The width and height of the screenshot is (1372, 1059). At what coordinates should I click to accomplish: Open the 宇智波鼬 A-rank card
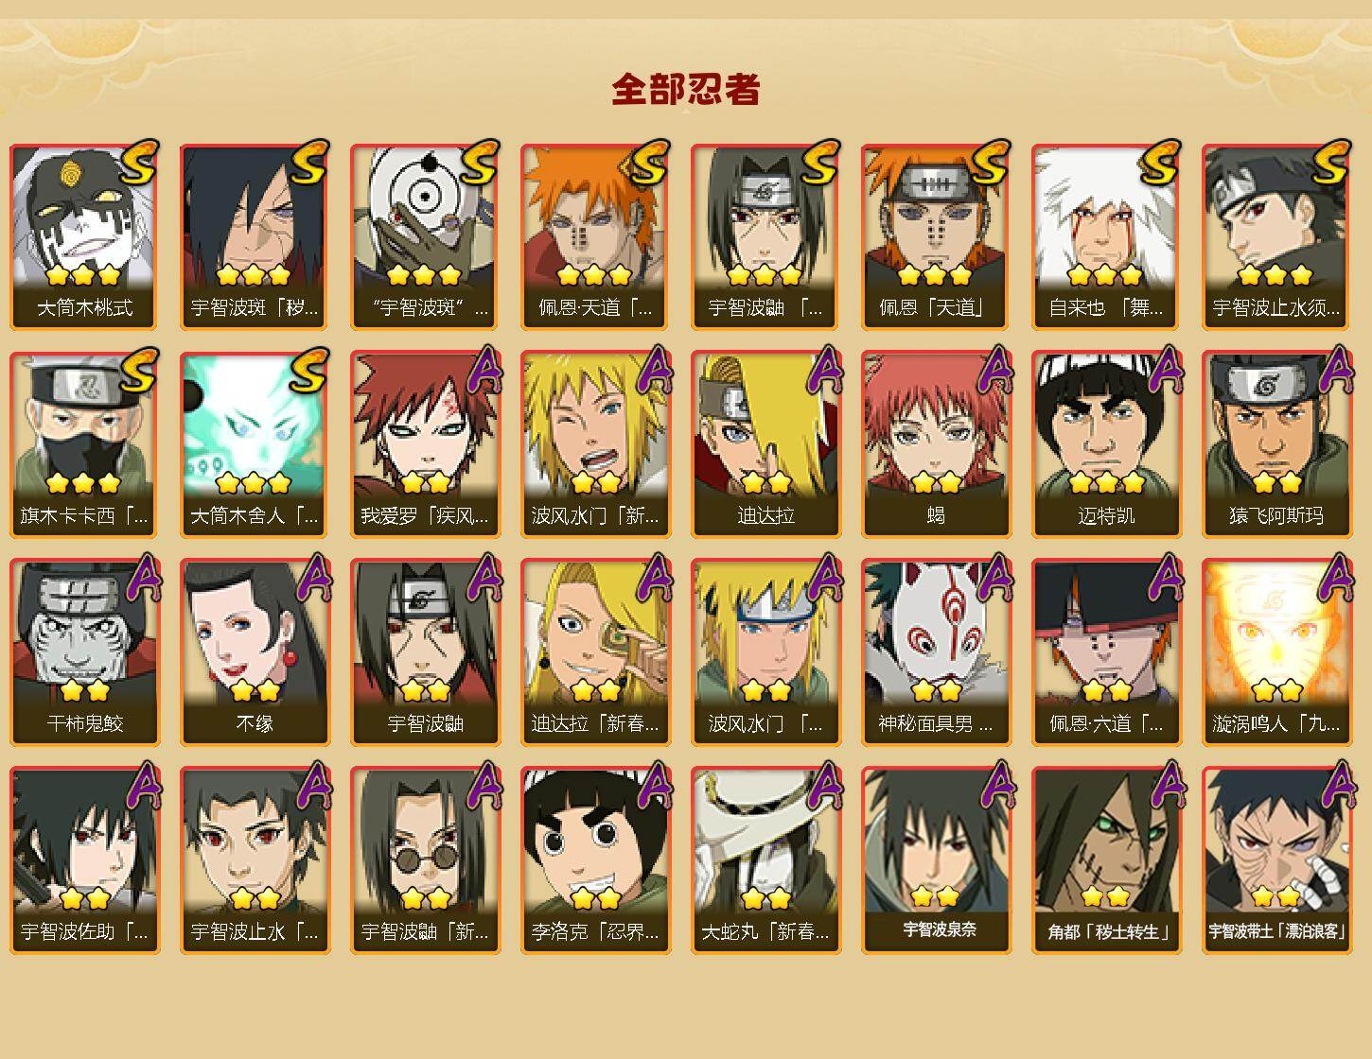[425, 652]
